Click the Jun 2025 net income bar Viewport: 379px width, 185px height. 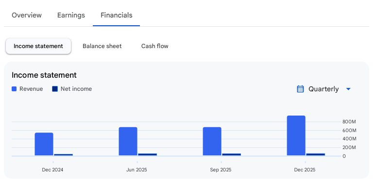pyautogui.click(x=147, y=154)
